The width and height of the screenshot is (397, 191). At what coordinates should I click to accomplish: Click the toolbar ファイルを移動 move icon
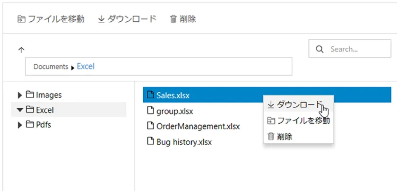[x=21, y=19]
